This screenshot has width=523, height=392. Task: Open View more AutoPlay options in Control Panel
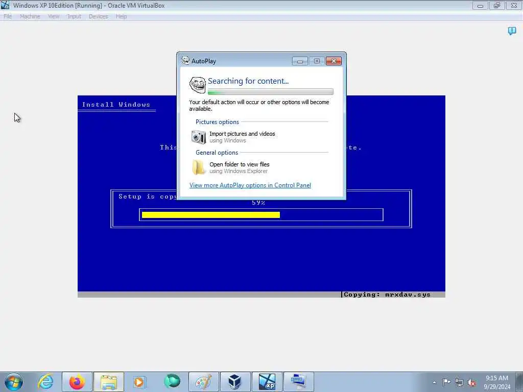(x=250, y=185)
